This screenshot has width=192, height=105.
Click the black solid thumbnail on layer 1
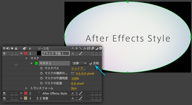click(39, 53)
